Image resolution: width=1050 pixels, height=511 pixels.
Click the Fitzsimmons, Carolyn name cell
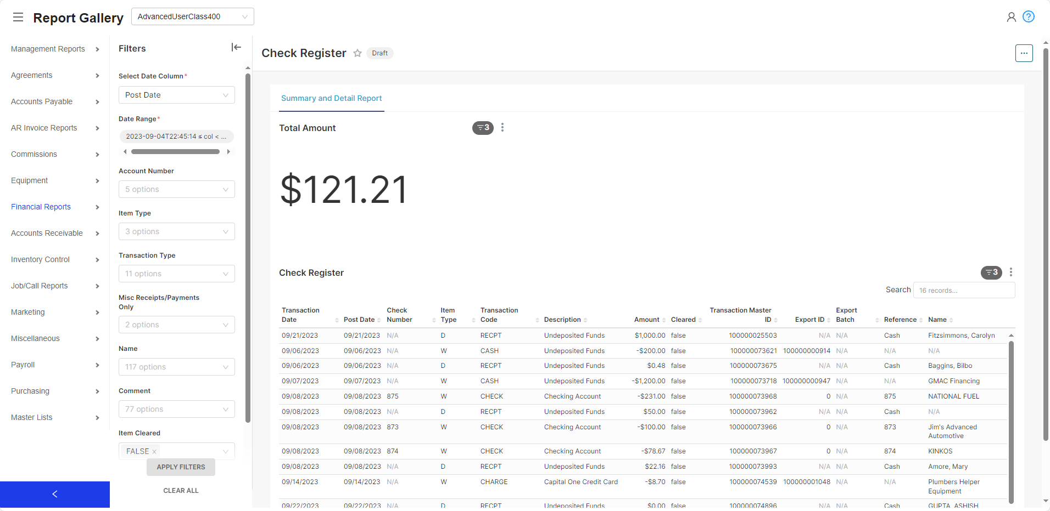click(961, 336)
